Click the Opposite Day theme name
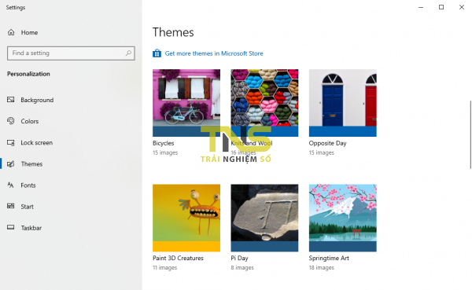Image resolution: width=472 pixels, height=290 pixels. coord(327,143)
